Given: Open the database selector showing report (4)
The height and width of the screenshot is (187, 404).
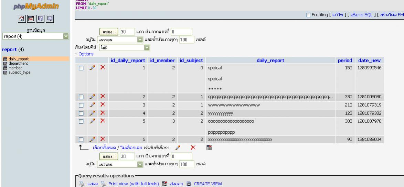Looking at the screenshot, I should point(35,36).
